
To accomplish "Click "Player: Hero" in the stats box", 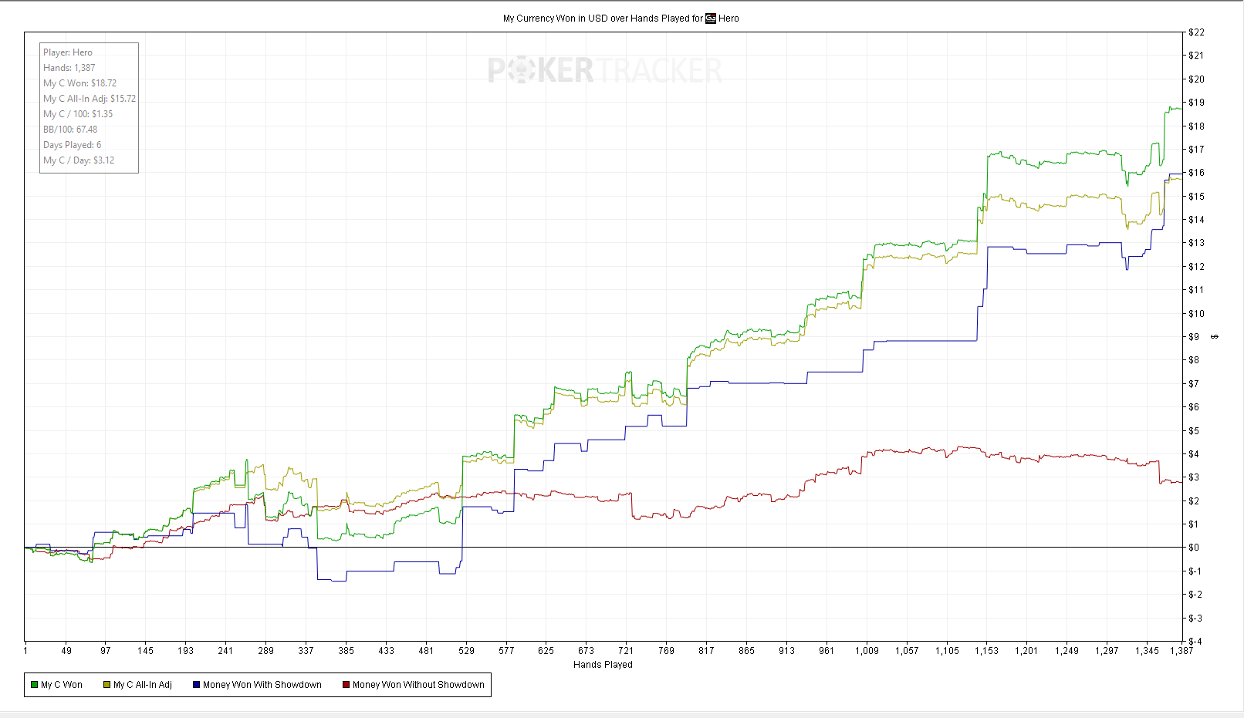I will pos(68,52).
